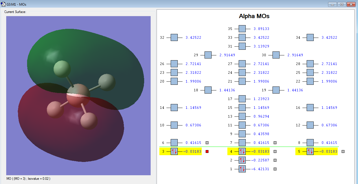This screenshot has width=358, height=184.
Task: Select orbital box for MO 7
Action: pyautogui.click(x=242, y=143)
